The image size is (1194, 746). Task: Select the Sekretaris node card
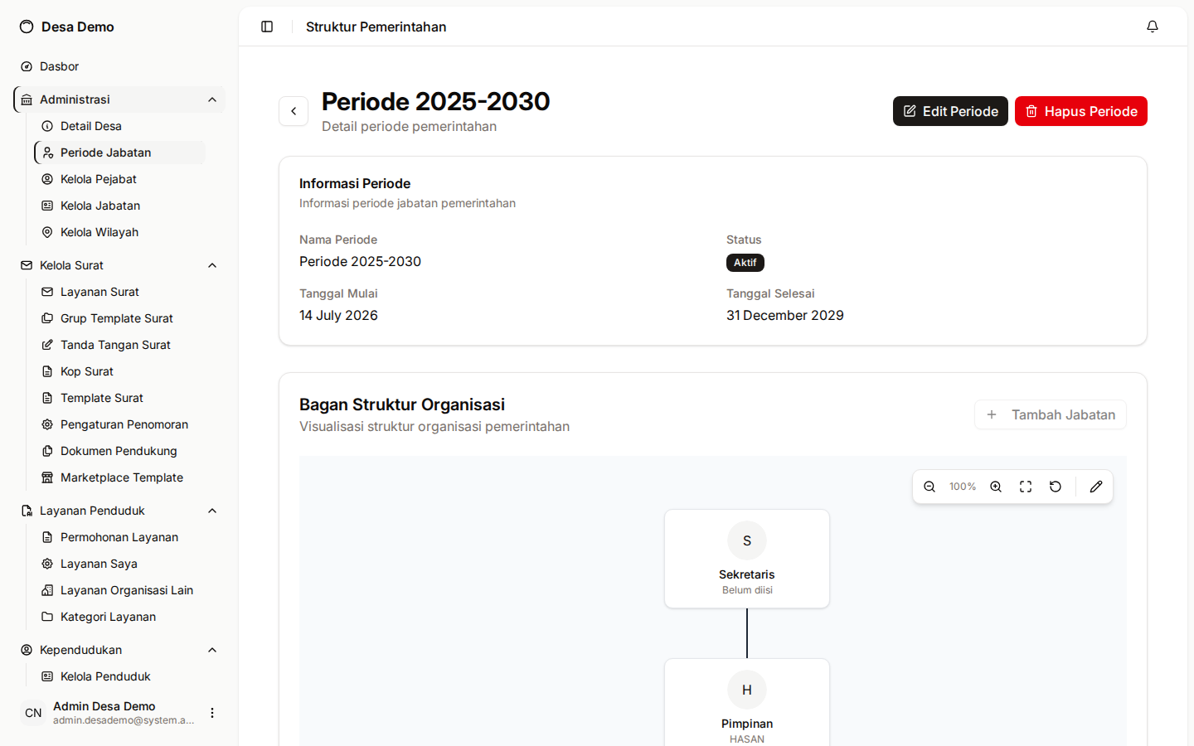click(747, 559)
